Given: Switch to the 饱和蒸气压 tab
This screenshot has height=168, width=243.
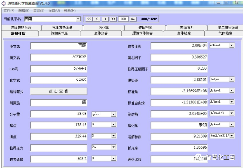Looking at the screenshot, I should [60, 33].
